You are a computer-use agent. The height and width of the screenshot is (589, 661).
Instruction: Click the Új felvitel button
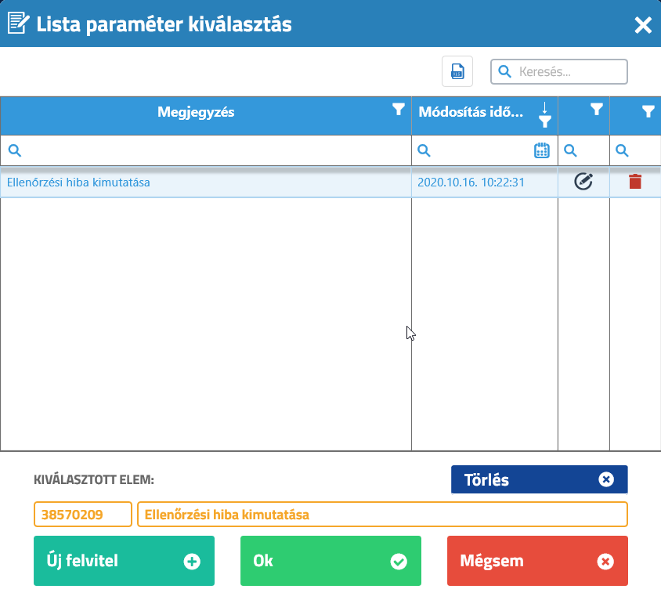click(x=124, y=561)
